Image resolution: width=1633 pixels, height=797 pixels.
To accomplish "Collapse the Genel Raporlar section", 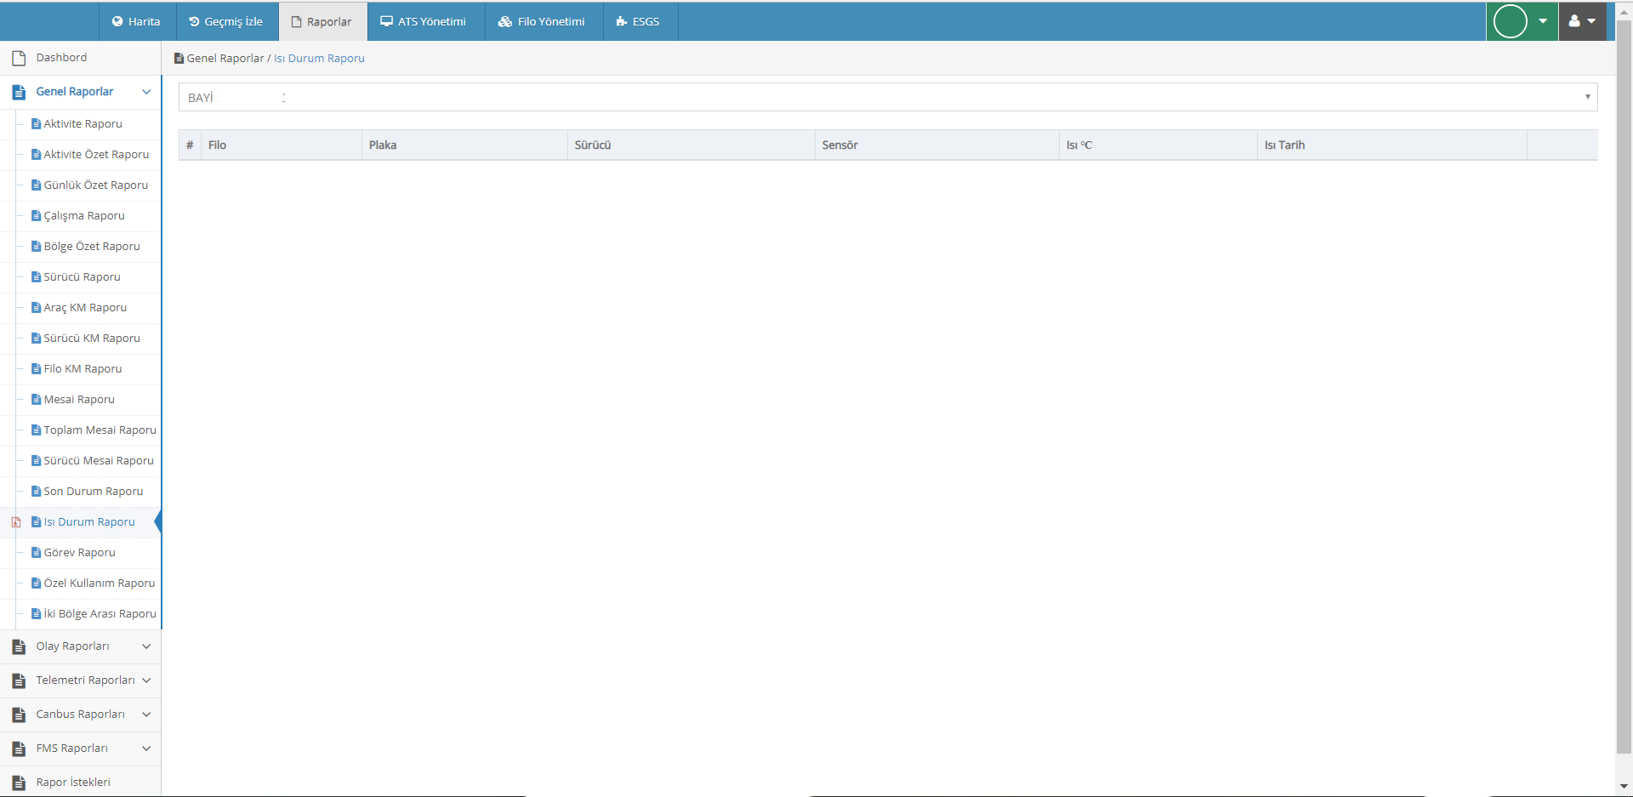I will point(81,92).
